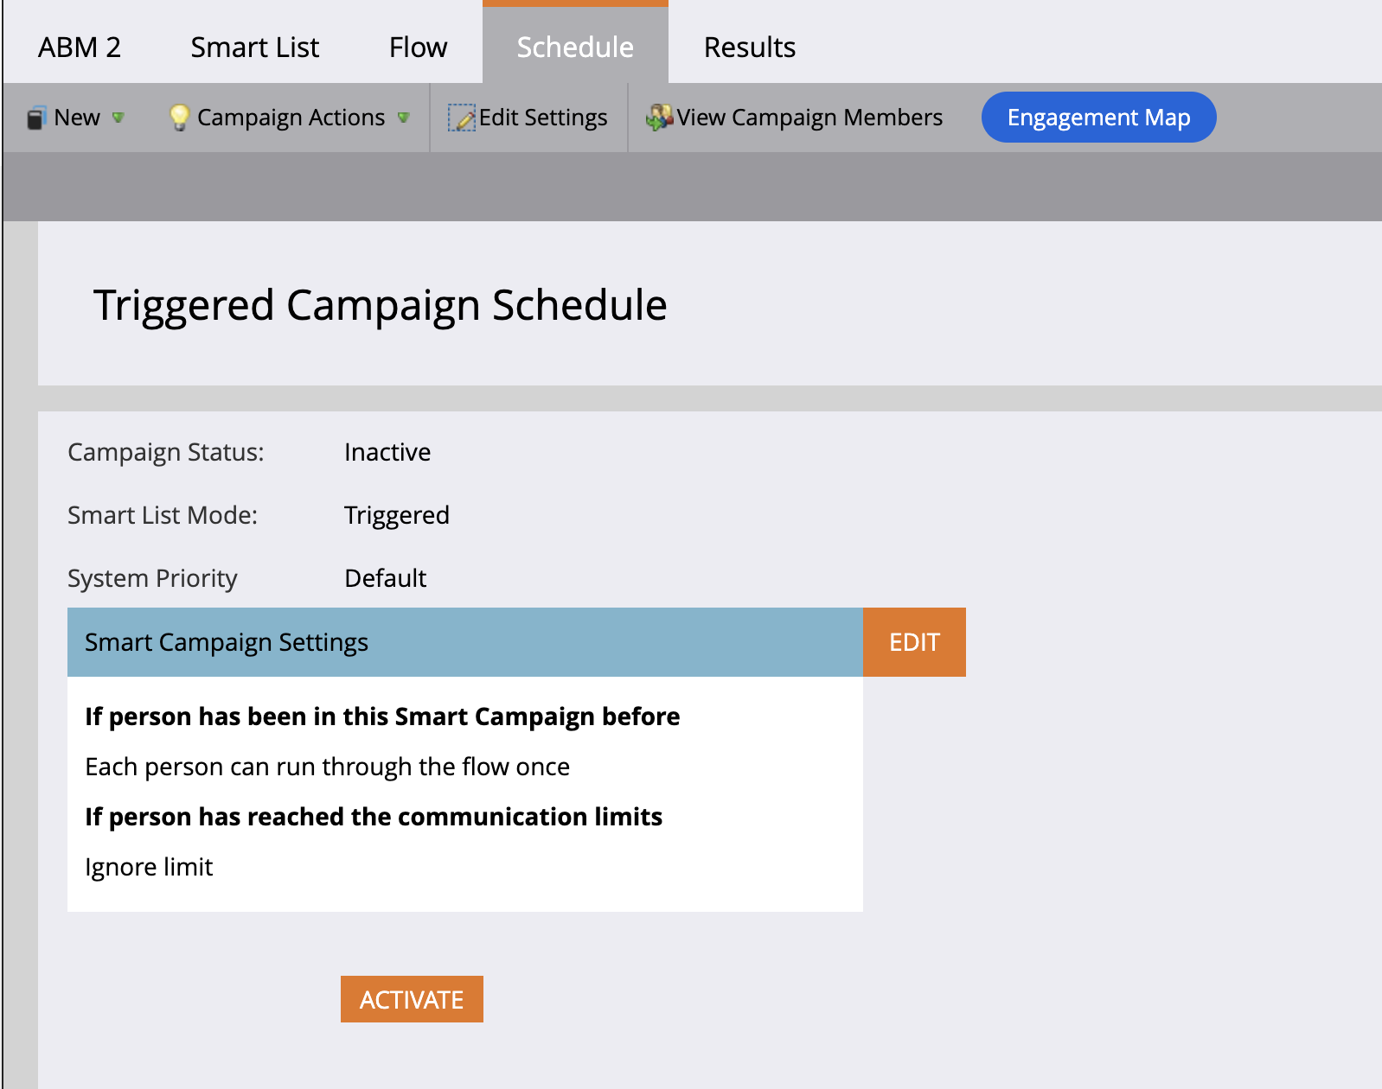This screenshot has height=1089, width=1382.
Task: Expand the Campaign Actions dropdown arrow
Action: (x=403, y=118)
